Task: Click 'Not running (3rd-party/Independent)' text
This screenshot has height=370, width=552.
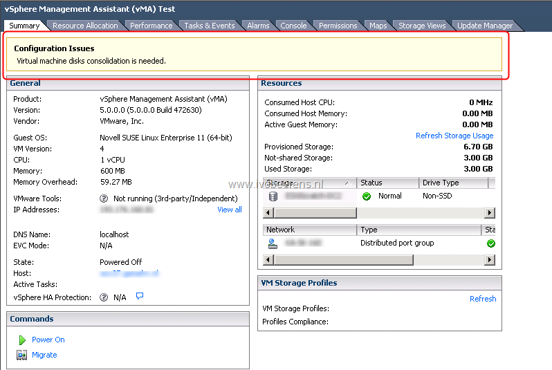Action: (x=175, y=198)
